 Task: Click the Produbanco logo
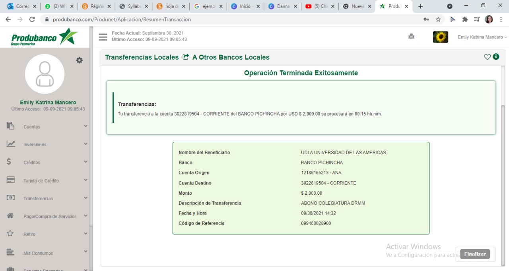tap(45, 37)
